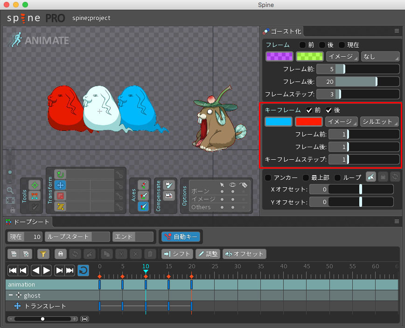405x328 pixels.
Task: Toggle the loop playback button
Action: (x=83, y=270)
